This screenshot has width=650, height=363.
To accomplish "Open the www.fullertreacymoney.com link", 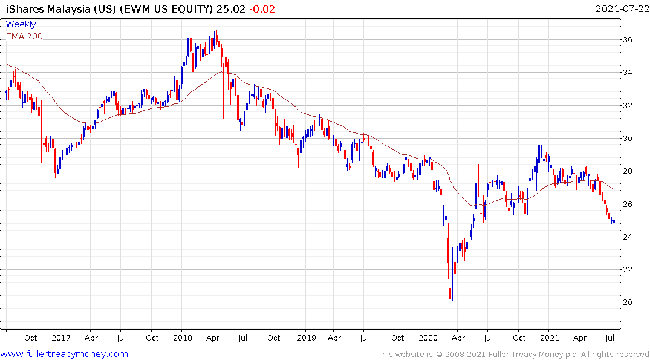I will coord(64,354).
